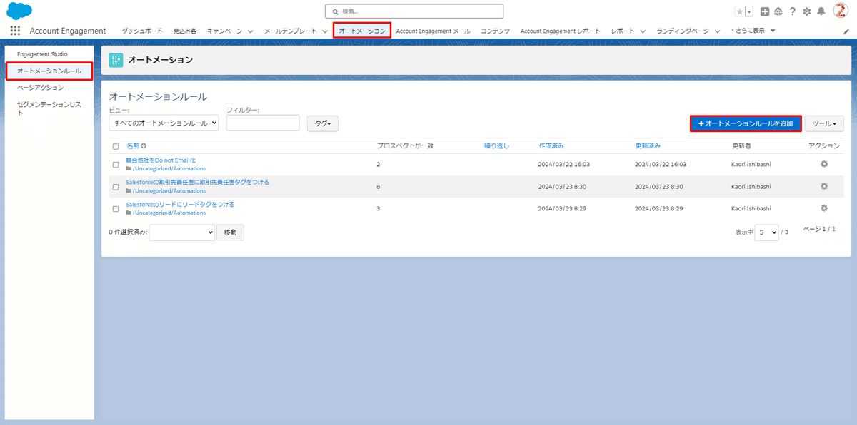Viewport: 857px width, 425px height.
Task: Open the notifications bell
Action: 821,11
